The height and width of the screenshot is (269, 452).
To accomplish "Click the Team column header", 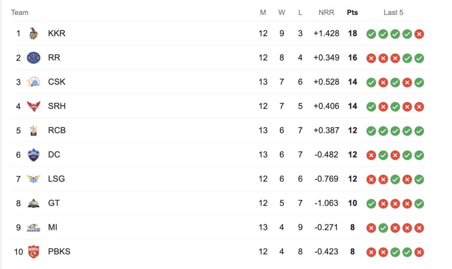I will pos(19,13).
